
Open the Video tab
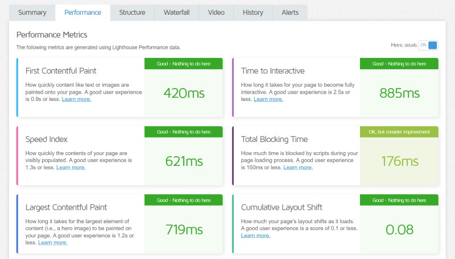coord(216,12)
